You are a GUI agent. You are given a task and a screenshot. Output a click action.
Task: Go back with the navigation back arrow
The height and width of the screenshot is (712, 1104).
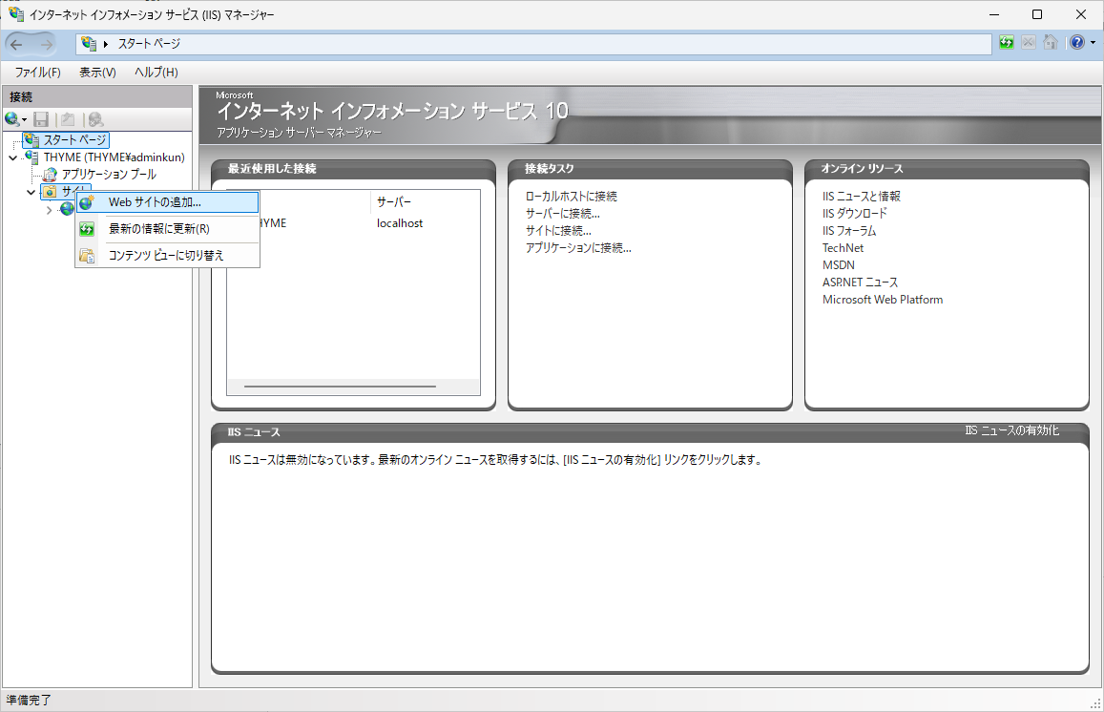[17, 44]
